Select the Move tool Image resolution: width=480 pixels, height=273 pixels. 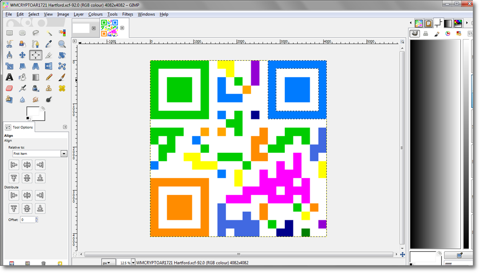click(x=22, y=55)
